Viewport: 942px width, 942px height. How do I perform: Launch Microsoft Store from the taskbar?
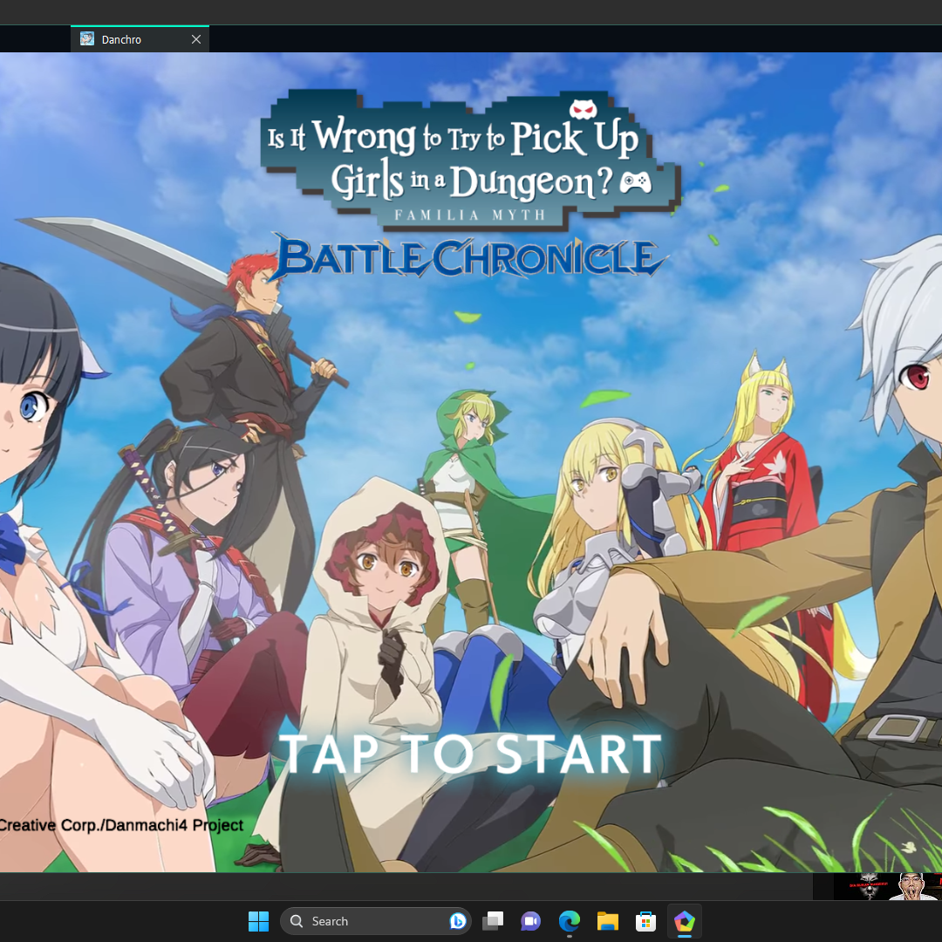(645, 921)
